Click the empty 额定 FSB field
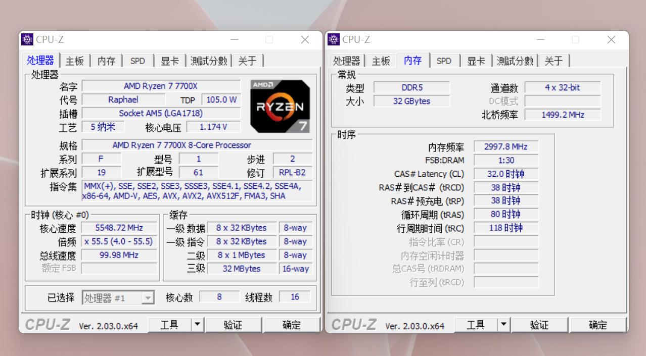Screen dimensions: 646x356 119,269
